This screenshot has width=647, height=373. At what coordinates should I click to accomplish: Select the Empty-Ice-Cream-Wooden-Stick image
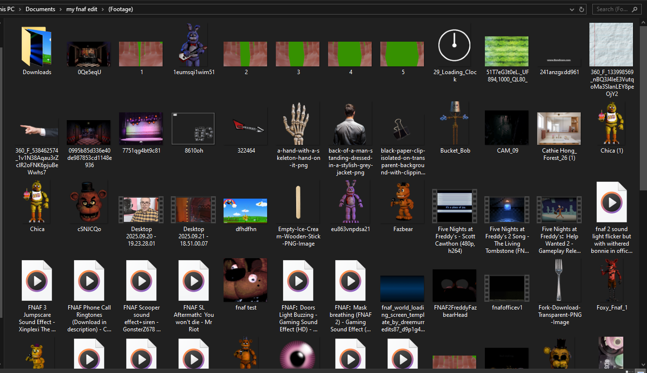pos(298,202)
